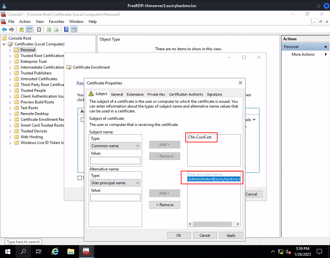Expand the Preview Build Roots chevron
The width and height of the screenshot is (330, 258).
tap(10, 102)
